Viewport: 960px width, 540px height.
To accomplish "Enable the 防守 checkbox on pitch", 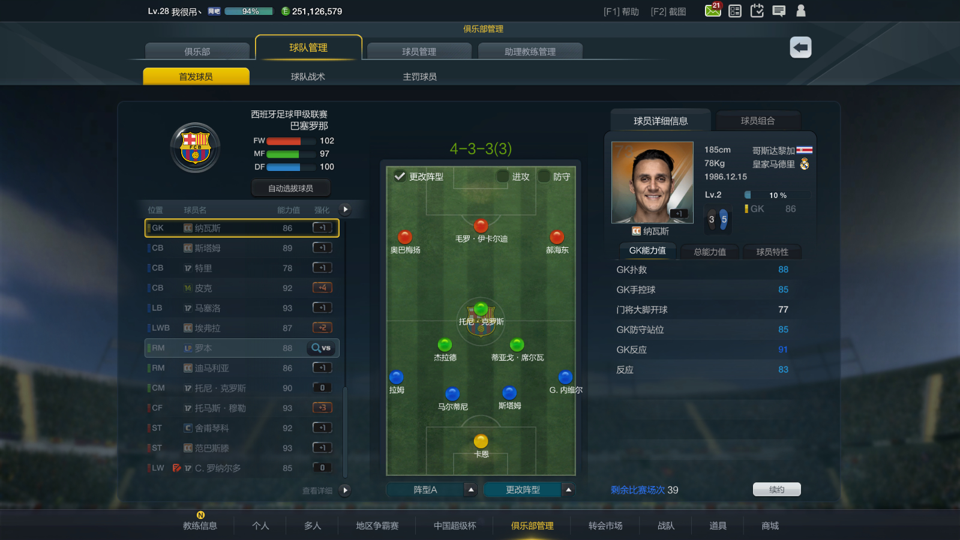I will pos(544,176).
